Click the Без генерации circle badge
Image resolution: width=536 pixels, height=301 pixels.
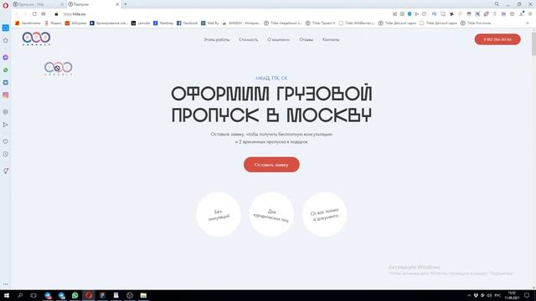[x=219, y=214]
